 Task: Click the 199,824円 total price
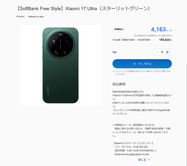point(165,40)
